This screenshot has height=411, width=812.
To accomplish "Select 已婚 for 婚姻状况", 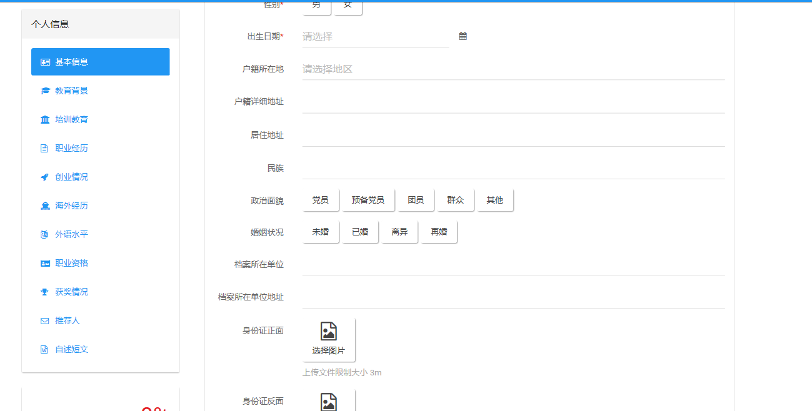I will pyautogui.click(x=360, y=232).
